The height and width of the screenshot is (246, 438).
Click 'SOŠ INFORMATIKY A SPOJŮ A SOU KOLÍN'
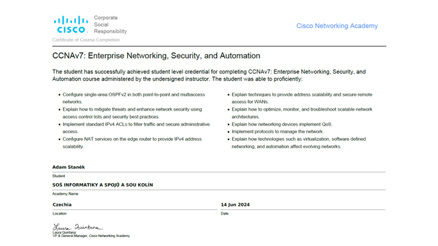(103, 185)
